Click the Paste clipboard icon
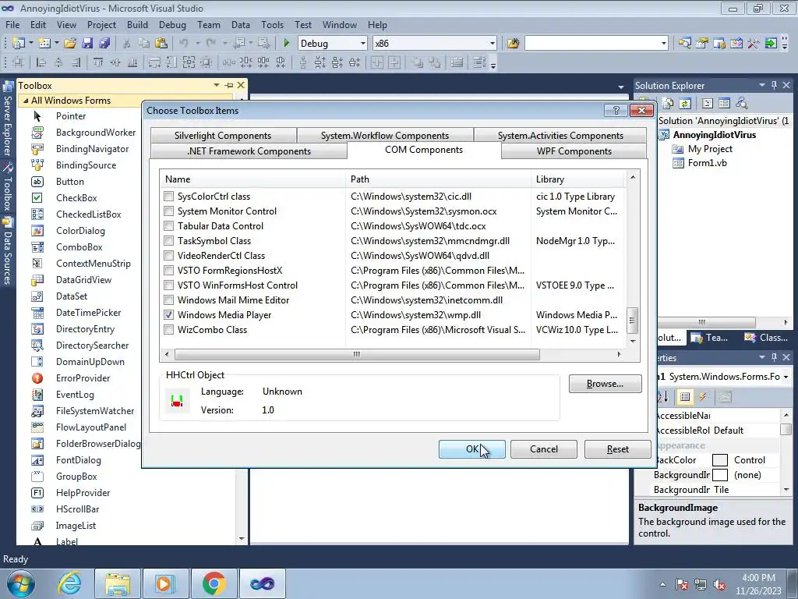The image size is (798, 599). click(x=161, y=44)
